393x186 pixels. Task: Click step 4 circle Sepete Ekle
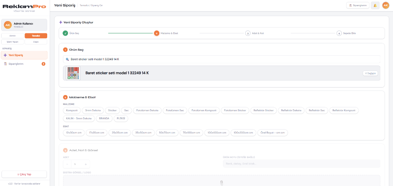point(339,33)
